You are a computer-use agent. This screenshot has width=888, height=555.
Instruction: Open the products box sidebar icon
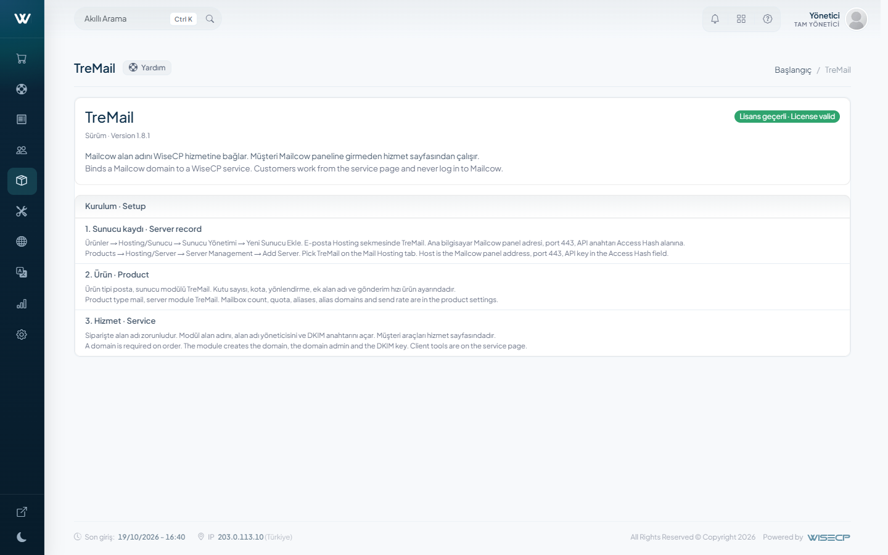(22, 181)
